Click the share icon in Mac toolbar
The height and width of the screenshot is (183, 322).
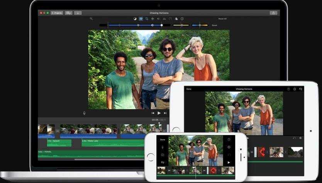click(x=273, y=13)
